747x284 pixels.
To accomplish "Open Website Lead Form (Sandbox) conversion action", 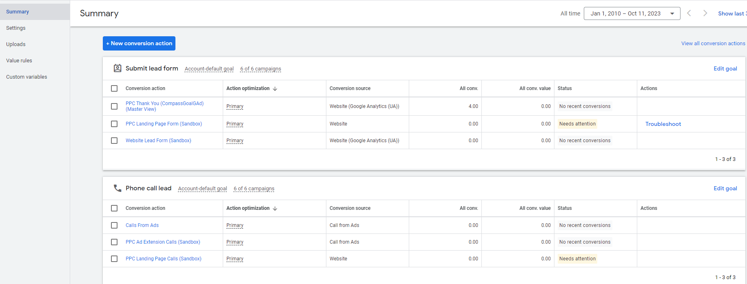I will point(158,141).
